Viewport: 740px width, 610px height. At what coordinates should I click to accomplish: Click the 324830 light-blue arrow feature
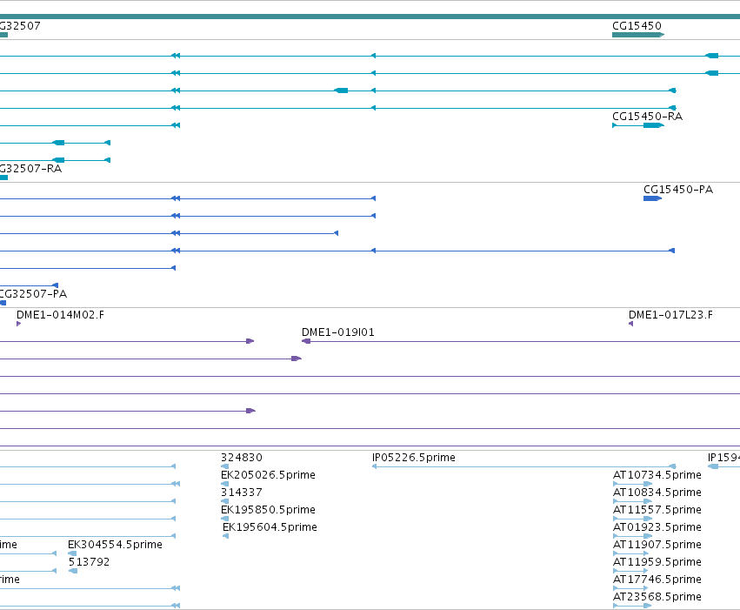coord(224,466)
